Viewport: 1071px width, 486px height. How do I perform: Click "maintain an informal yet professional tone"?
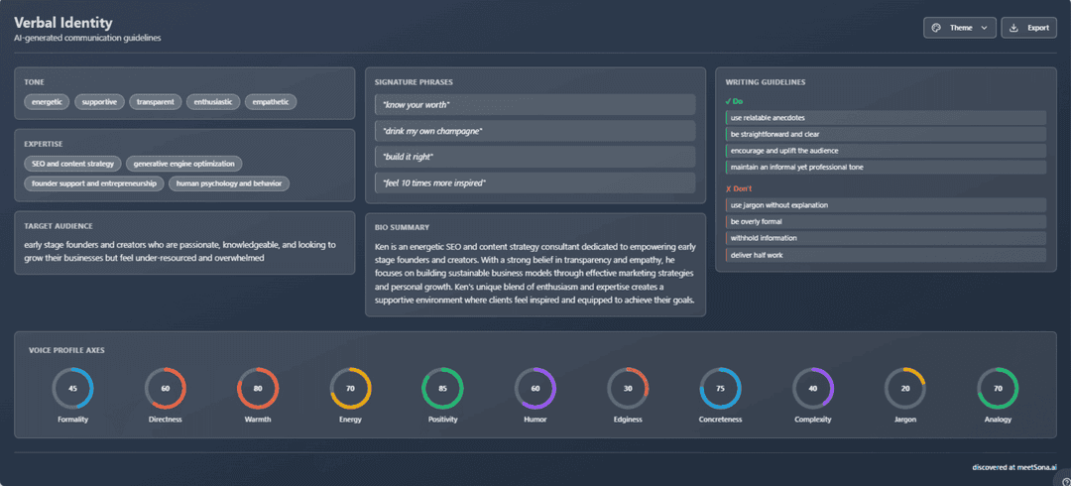click(886, 167)
